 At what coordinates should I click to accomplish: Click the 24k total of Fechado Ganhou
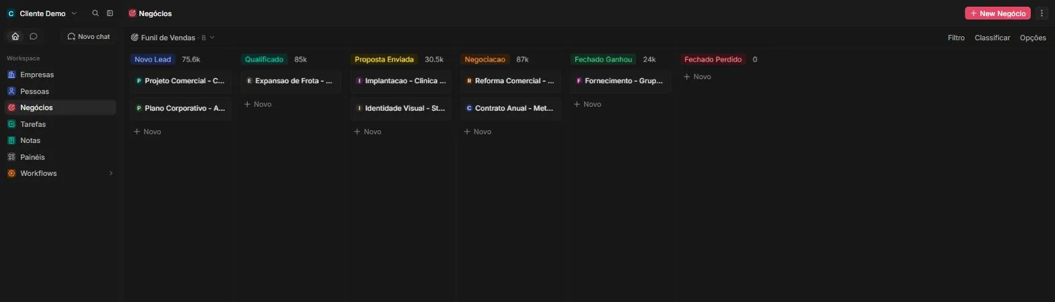coord(649,59)
